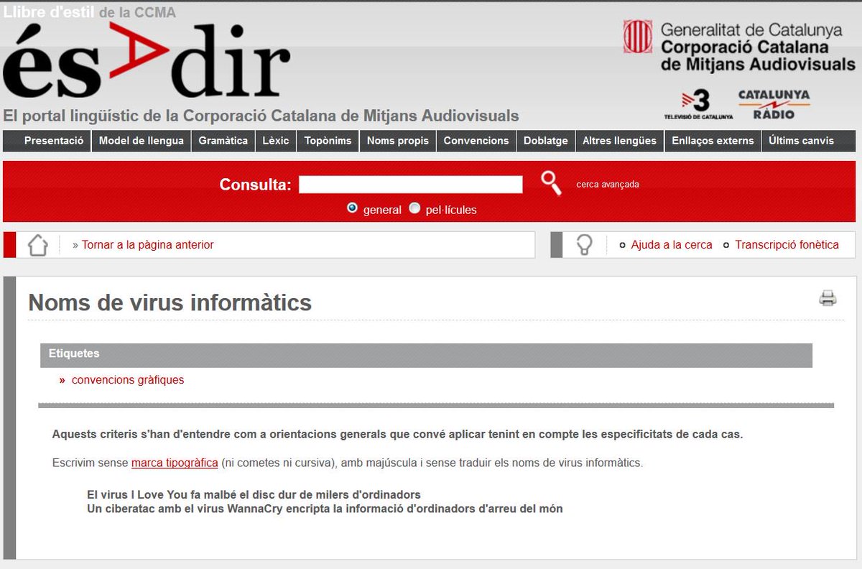Image resolution: width=862 pixels, height=569 pixels.
Task: Click the home icon
Action: tap(37, 244)
